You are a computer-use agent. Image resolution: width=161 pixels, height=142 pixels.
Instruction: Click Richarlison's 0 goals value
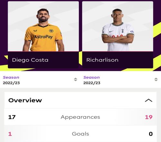(151, 134)
